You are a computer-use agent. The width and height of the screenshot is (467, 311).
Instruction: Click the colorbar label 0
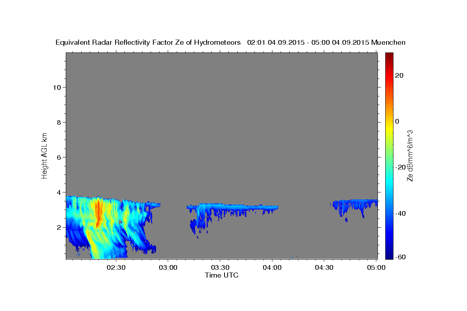(x=397, y=121)
